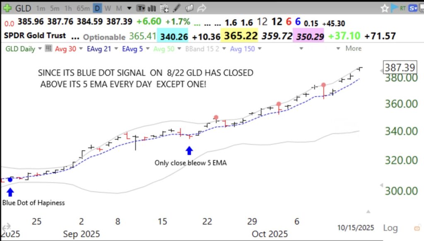Click the More indicators option
The width and height of the screenshot is (424, 241).
354,49
